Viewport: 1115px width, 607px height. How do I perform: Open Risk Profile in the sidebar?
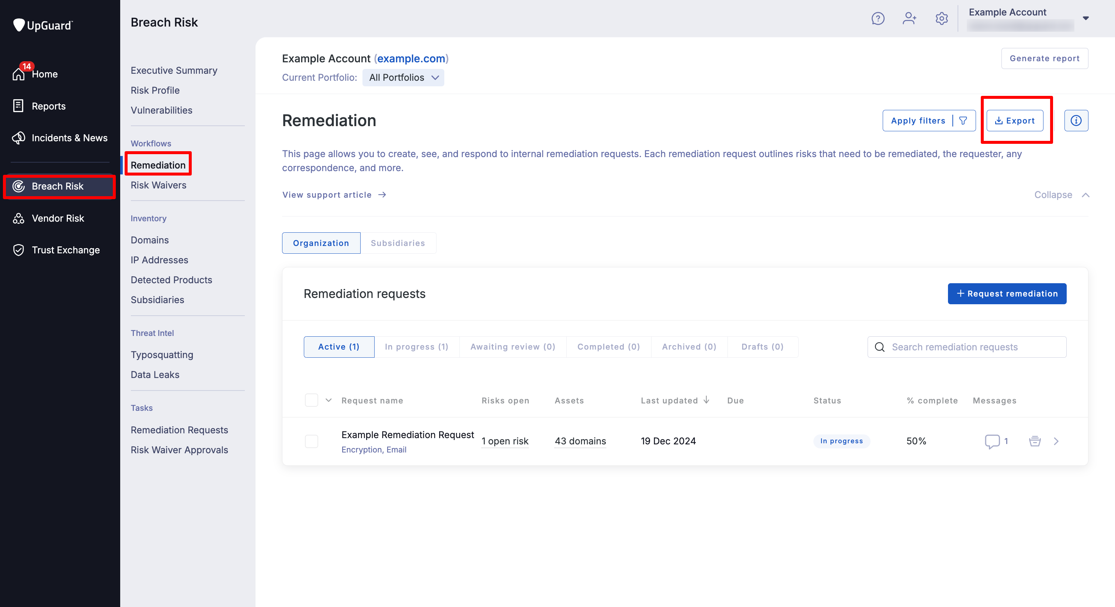point(155,90)
